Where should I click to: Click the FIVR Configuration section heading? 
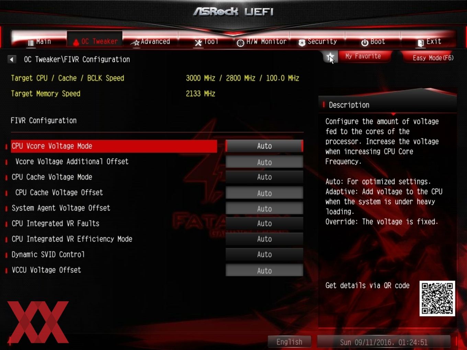tap(44, 120)
